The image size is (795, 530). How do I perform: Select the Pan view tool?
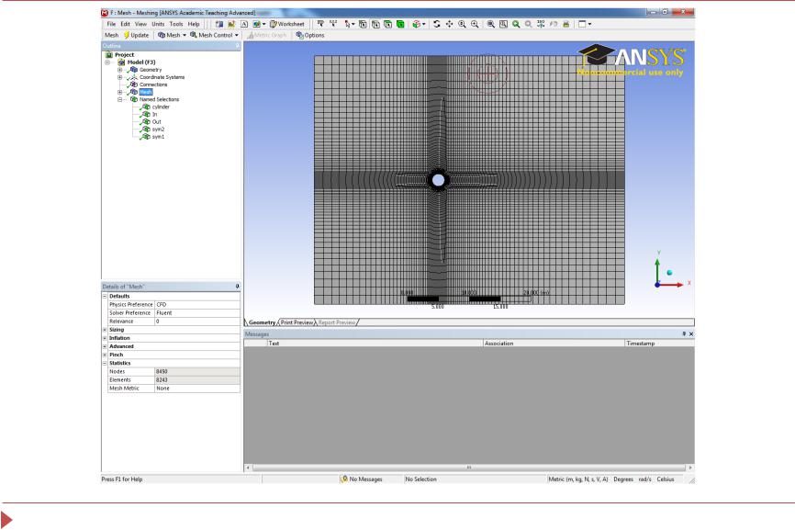click(x=449, y=24)
